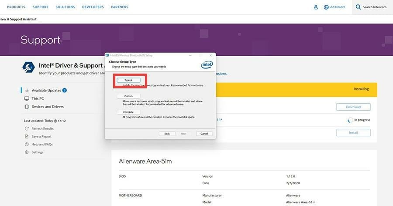This screenshot has height=206, width=393.
Task: Click the MOTHERBOARD row label
Action: (130, 196)
